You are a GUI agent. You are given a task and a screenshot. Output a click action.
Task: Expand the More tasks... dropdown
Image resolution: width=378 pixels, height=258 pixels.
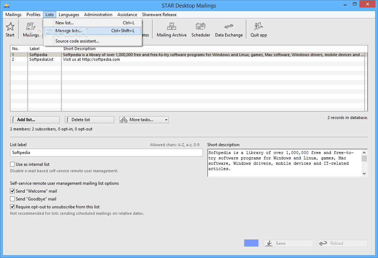point(144,120)
